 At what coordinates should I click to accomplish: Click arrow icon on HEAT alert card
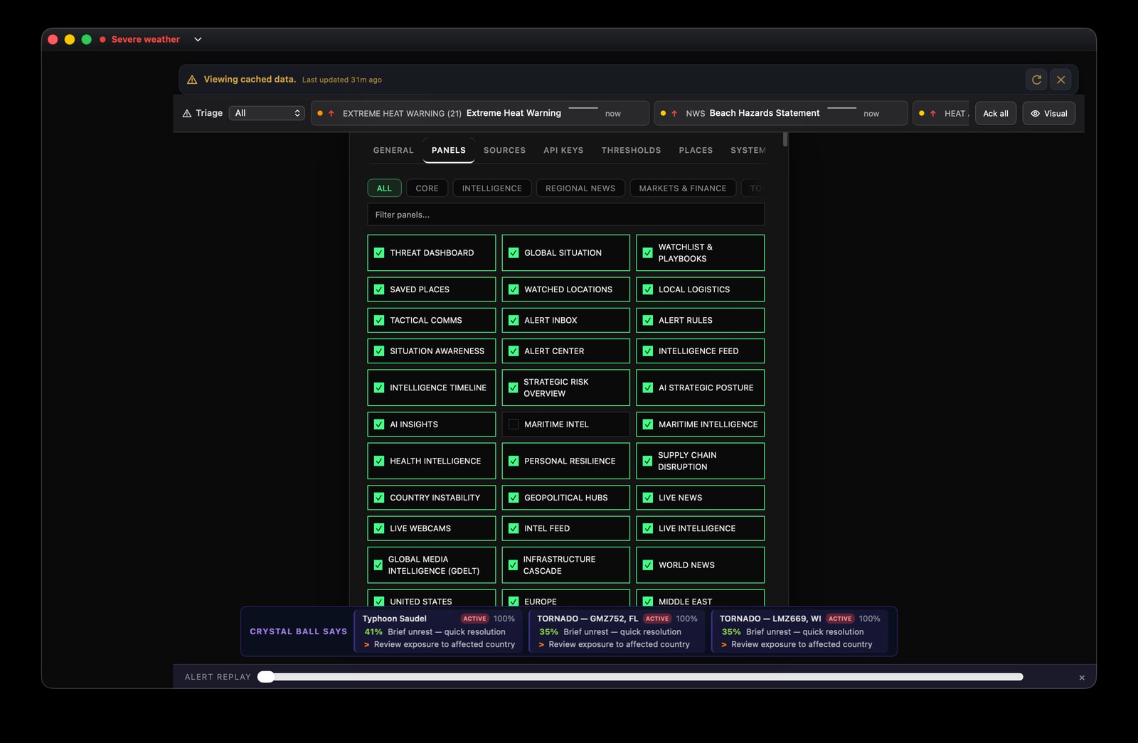point(933,113)
